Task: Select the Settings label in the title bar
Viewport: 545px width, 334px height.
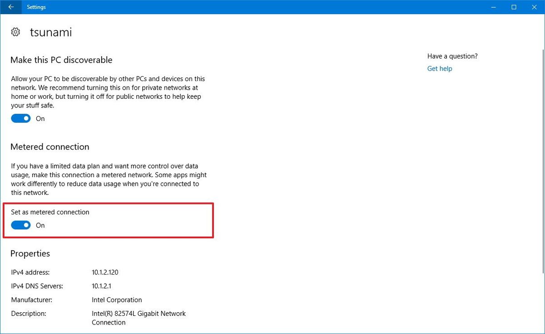Action: point(36,7)
